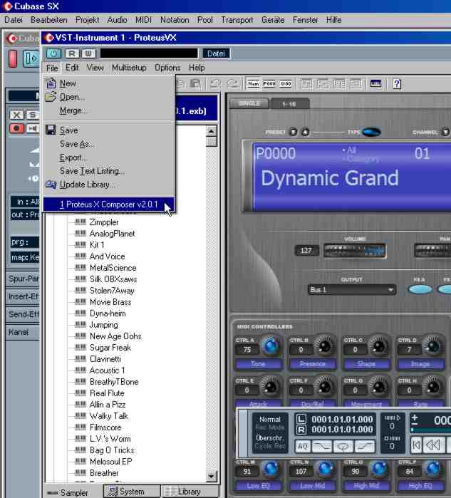Select the Zimppler preset in the list
This screenshot has width=451, height=498.
coord(104,222)
